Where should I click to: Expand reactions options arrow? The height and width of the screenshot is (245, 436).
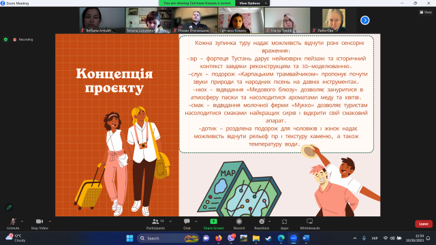270,221
